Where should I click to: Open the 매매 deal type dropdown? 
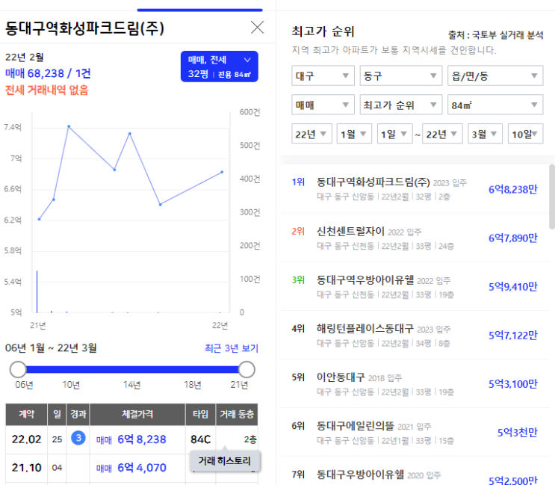(323, 105)
